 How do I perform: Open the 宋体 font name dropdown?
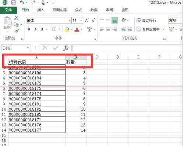(70, 20)
